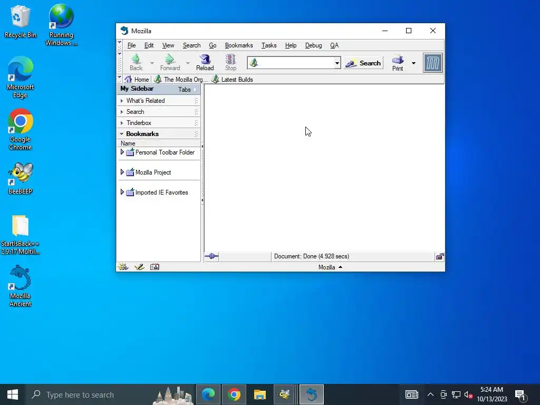Screen dimensions: 540x405
Task: Open the Go menu
Action: click(213, 45)
